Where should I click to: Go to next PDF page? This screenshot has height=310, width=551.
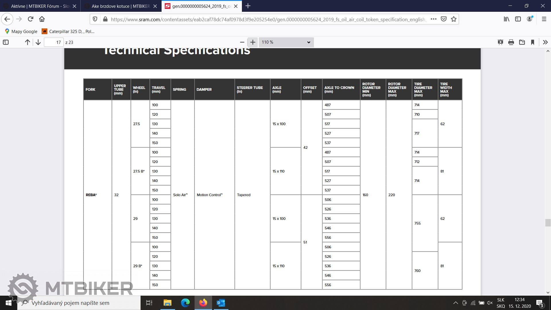point(38,42)
